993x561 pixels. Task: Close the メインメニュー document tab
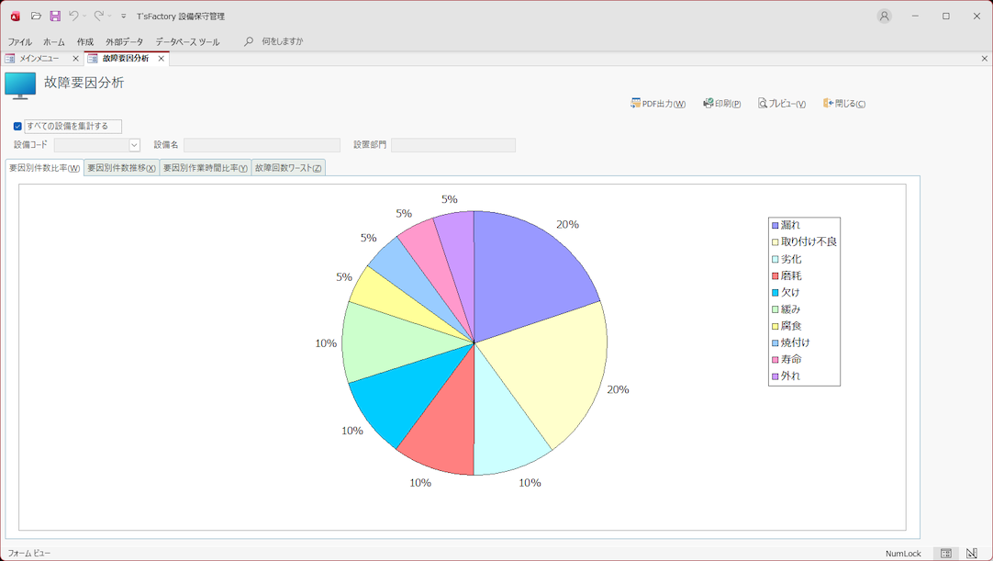click(x=75, y=59)
